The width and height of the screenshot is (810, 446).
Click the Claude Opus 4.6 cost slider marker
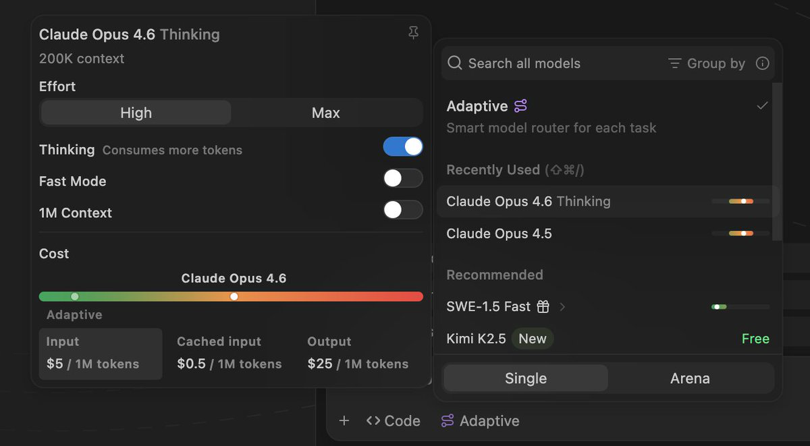[x=234, y=296]
